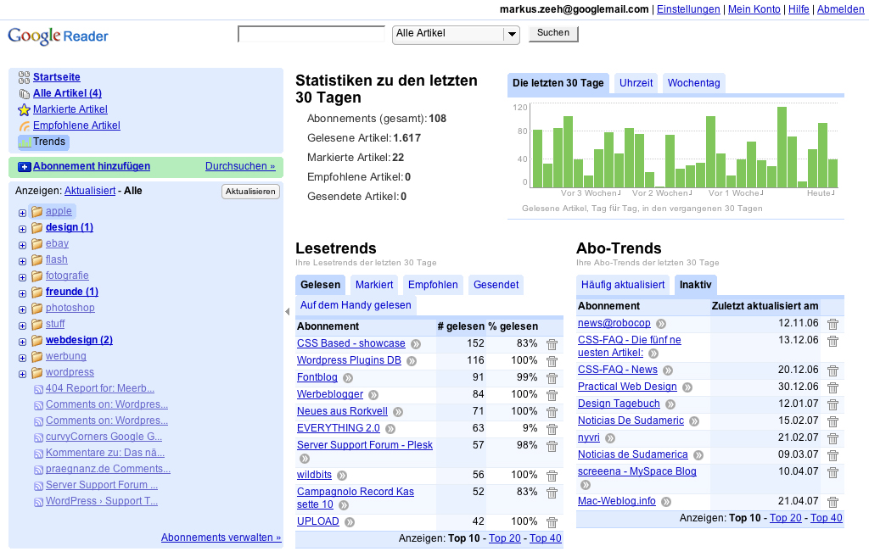Open feed praegnanz.de Comments...
The width and height of the screenshot is (869, 557).
108,469
